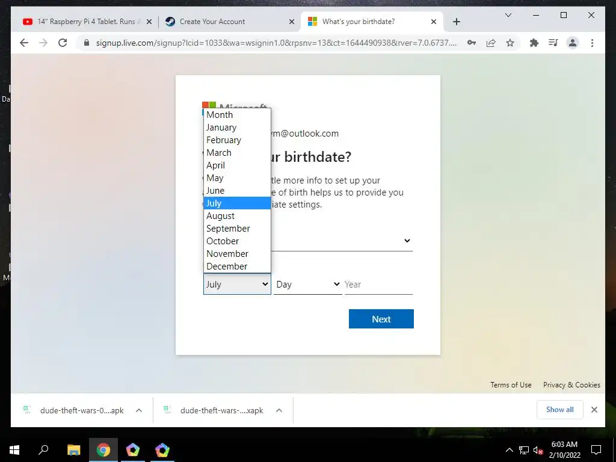Open the Extensions puzzle icon
This screenshot has width=616, height=462.
(x=534, y=43)
